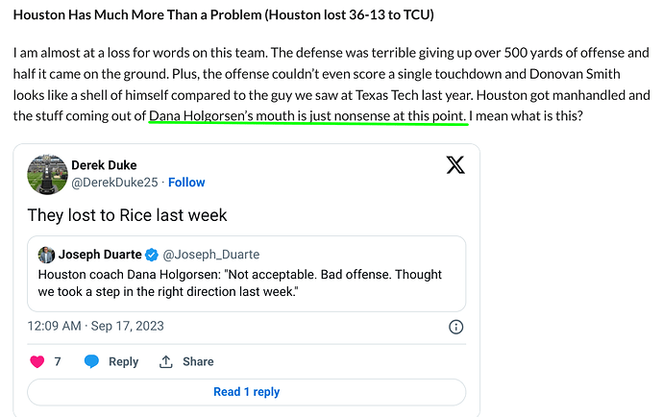Open the @DerekDuke25 handle
This screenshot has height=417, width=663.
coord(114,183)
